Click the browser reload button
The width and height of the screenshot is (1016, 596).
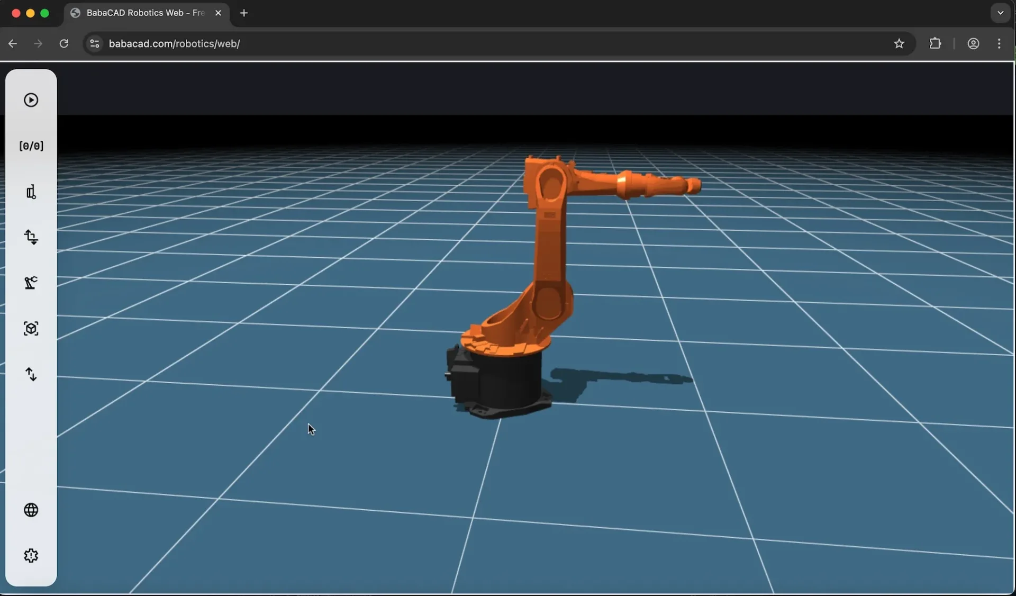(64, 43)
